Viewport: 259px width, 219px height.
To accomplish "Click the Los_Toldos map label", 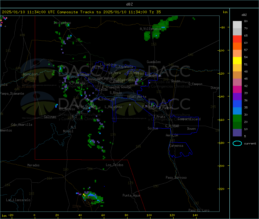I will [x=115, y=165].
